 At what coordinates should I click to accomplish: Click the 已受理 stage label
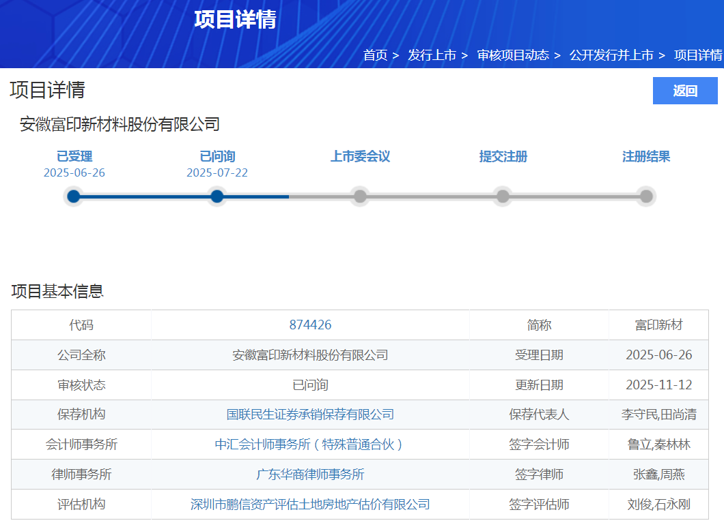point(74,156)
